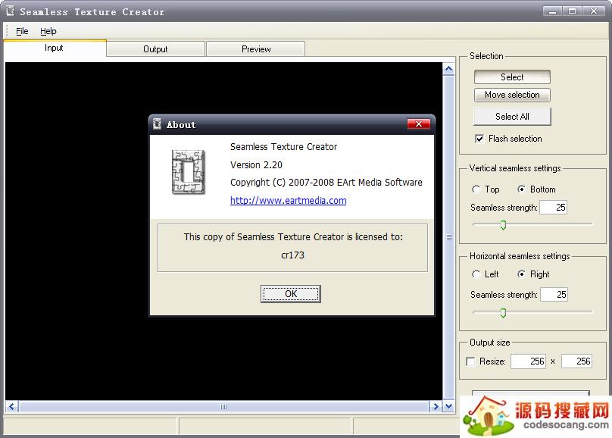Viewport: 612px width, 438px height.
Task: Click the application icon in main title bar
Action: pos(10,11)
